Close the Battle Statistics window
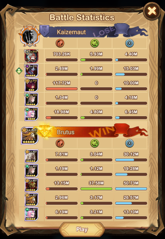165x239 pixels. pos(152,11)
